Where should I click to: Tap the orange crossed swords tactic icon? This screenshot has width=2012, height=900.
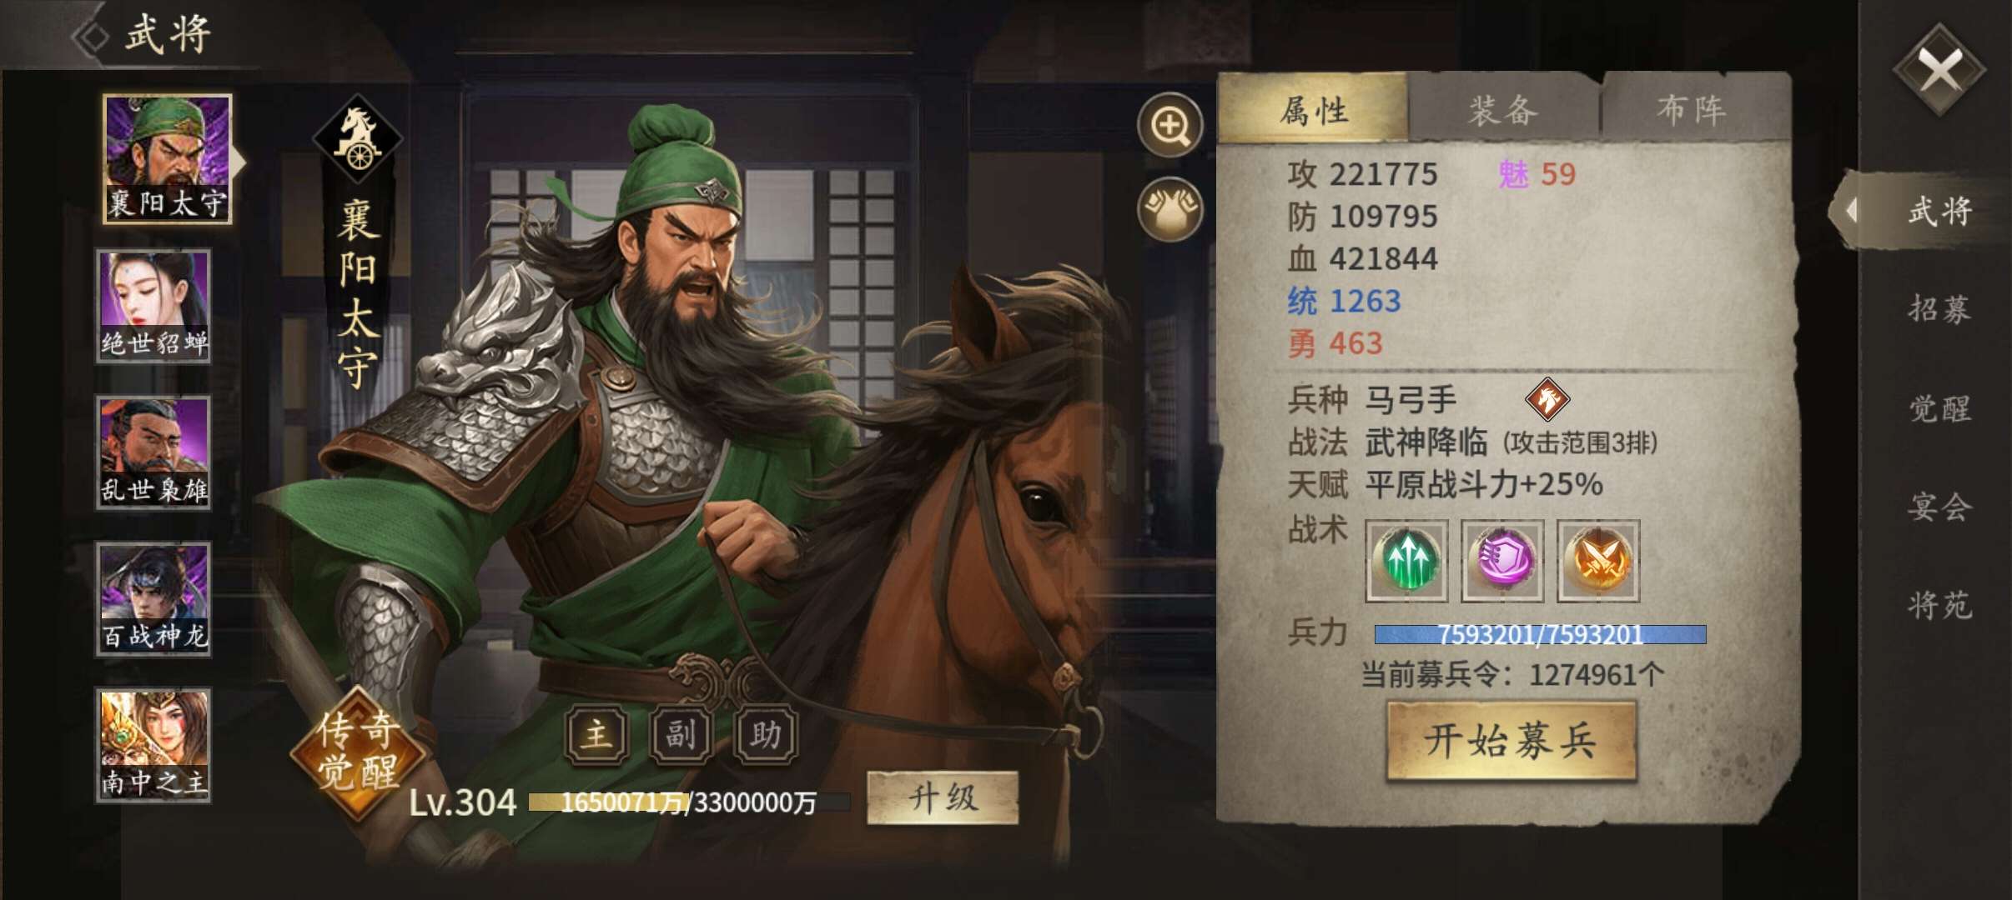1598,561
